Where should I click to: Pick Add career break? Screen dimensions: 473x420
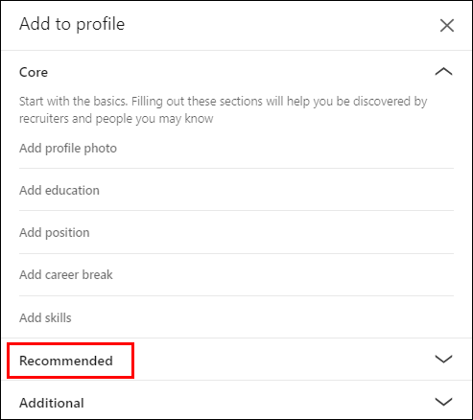coord(236,274)
